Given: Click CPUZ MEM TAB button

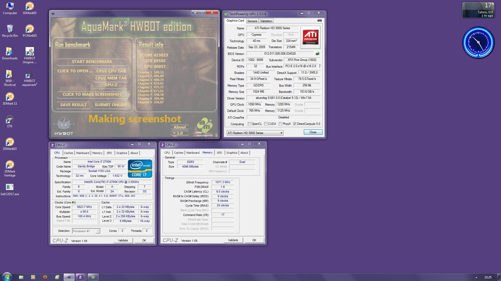Looking at the screenshot, I should (111, 78).
